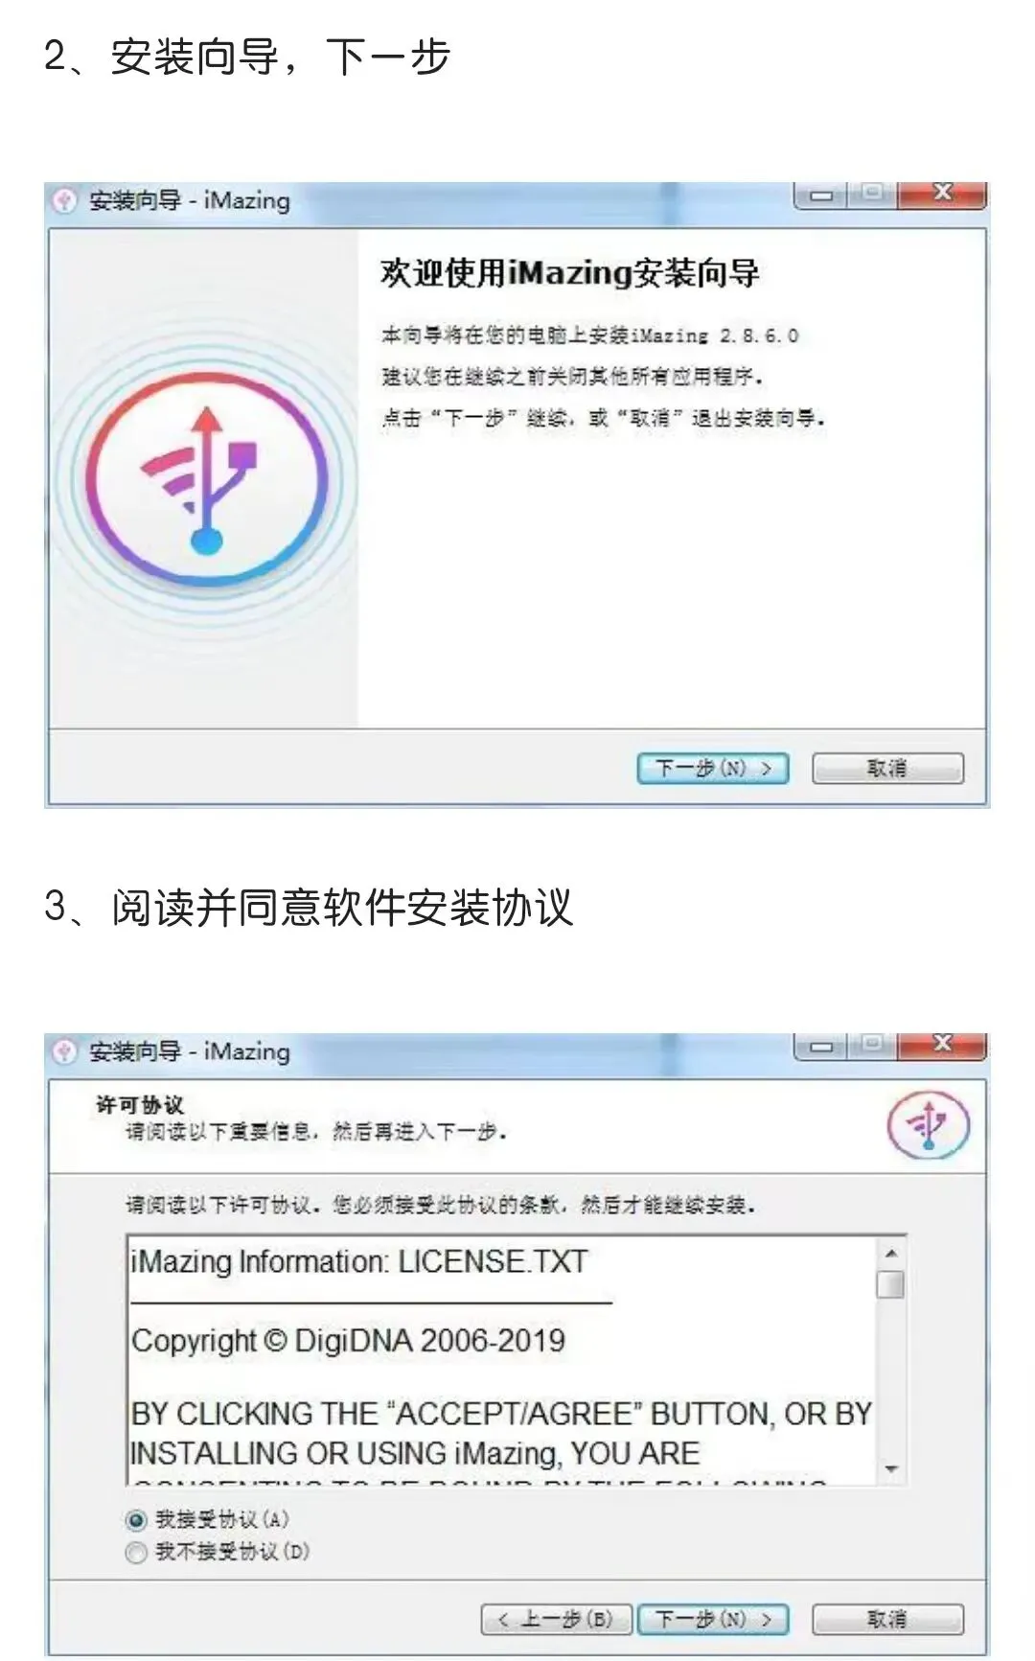The image size is (1035, 1661).
Task: Minimize the welcome installer window
Action: [820, 196]
